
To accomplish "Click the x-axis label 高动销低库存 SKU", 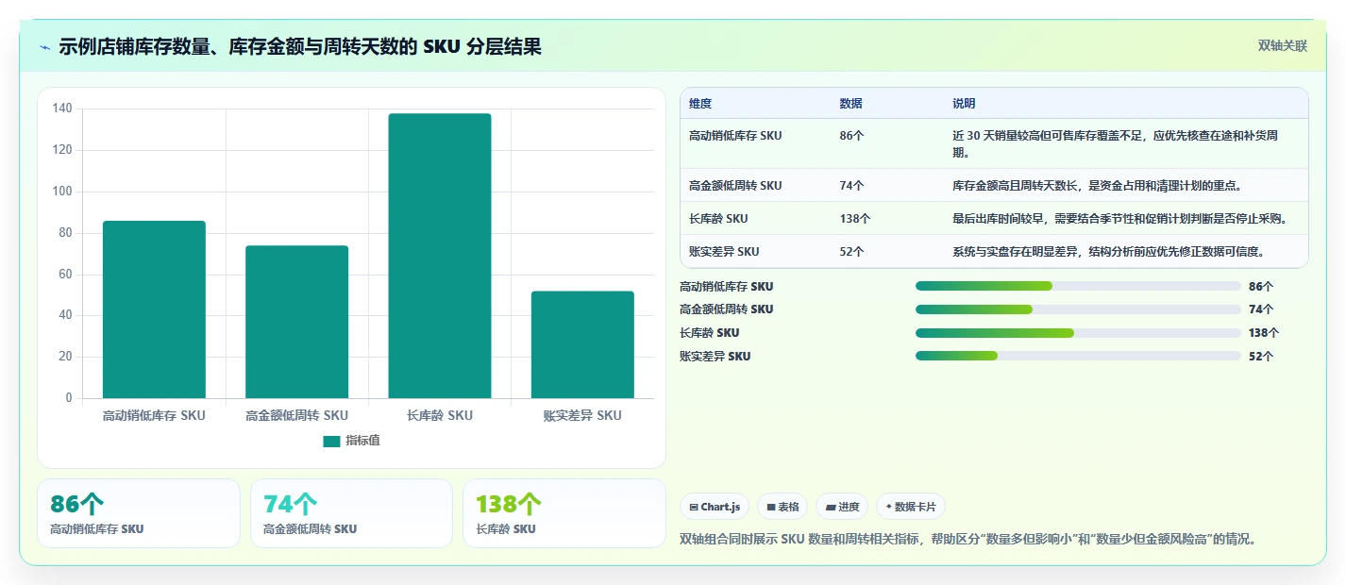I will [154, 415].
